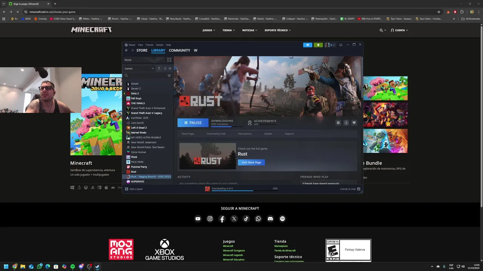The width and height of the screenshot is (483, 271).
Task: Toggle ready-to-play filter icon
Action: [x=170, y=69]
